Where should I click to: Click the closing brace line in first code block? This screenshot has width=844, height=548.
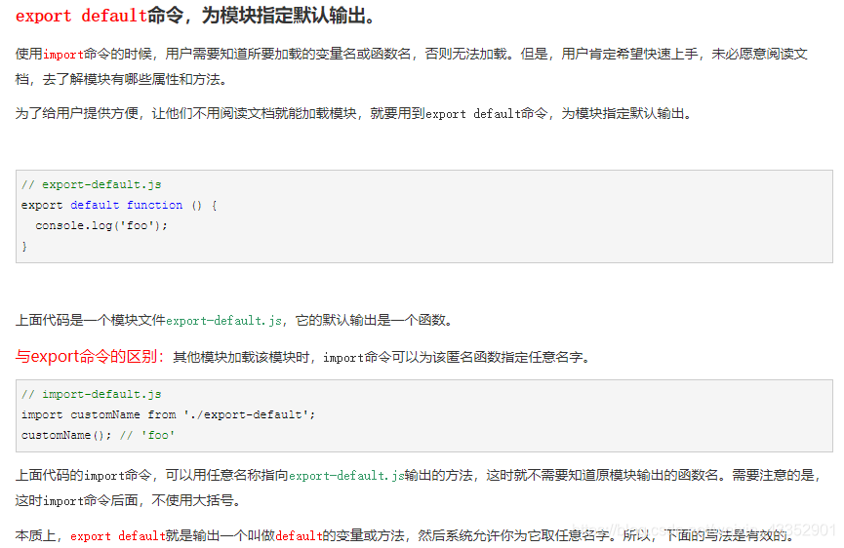[24, 247]
